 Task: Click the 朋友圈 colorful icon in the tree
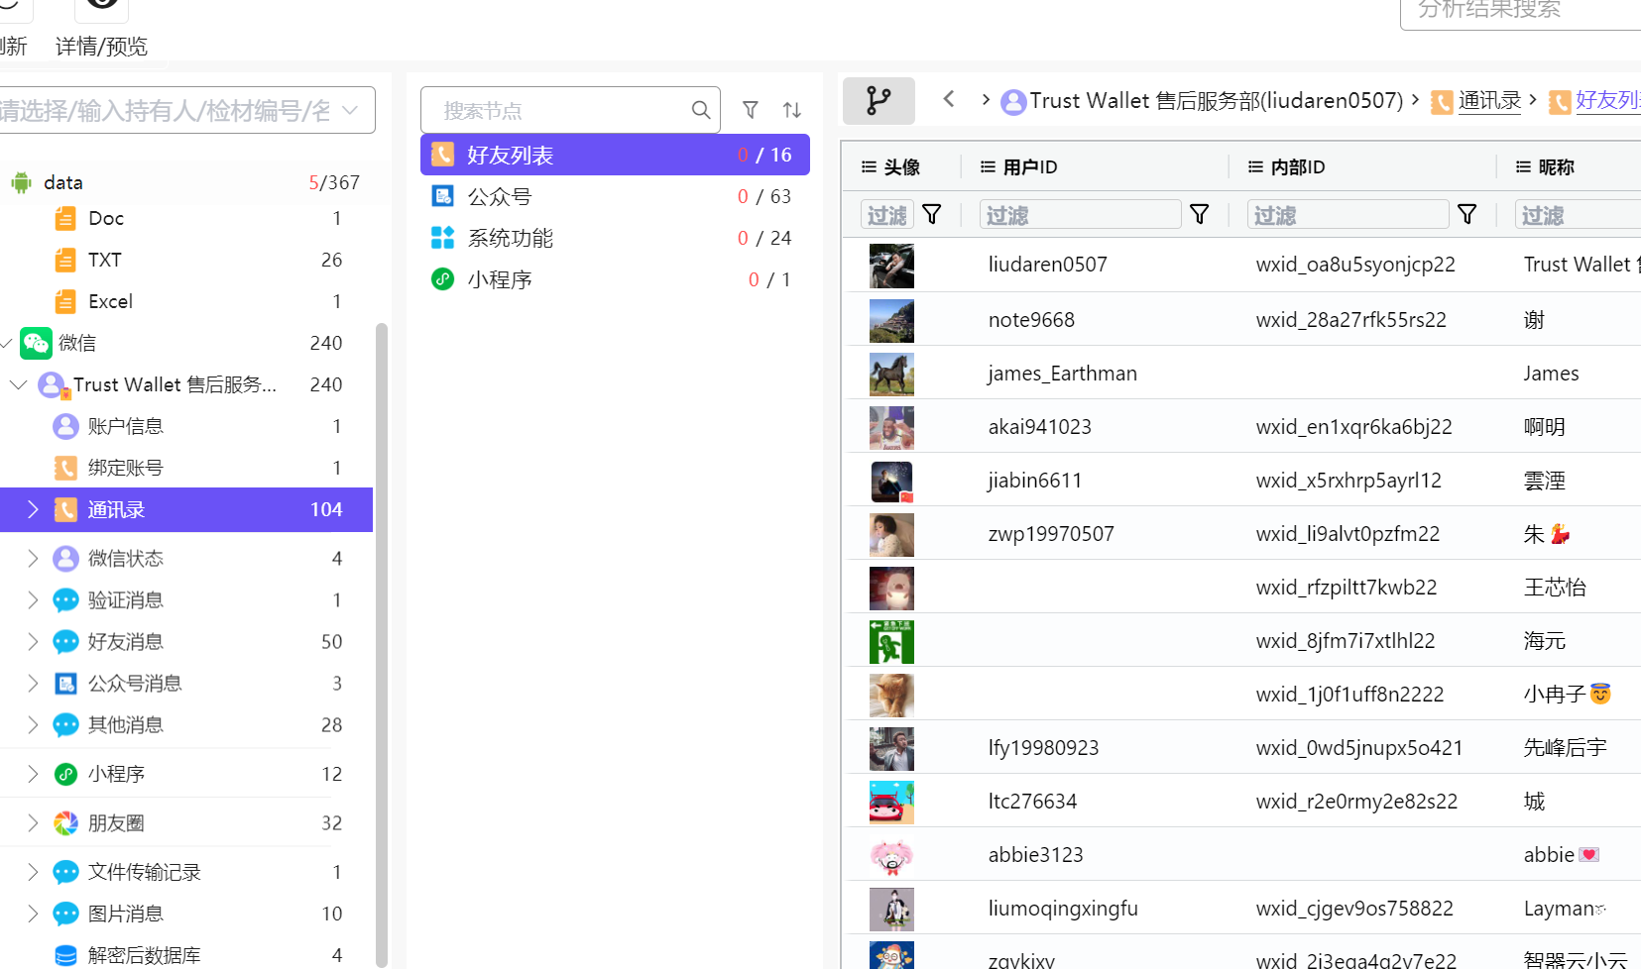tap(65, 823)
